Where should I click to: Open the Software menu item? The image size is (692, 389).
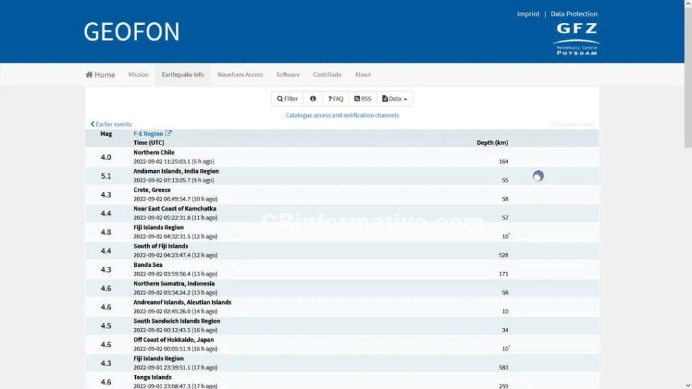click(x=288, y=75)
